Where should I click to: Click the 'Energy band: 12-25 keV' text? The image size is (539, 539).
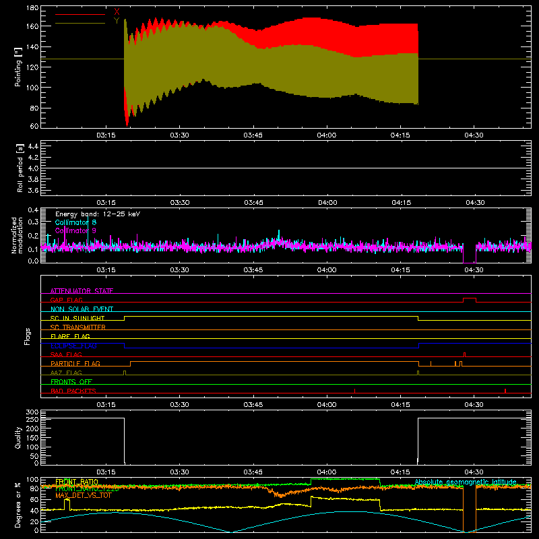[98, 214]
